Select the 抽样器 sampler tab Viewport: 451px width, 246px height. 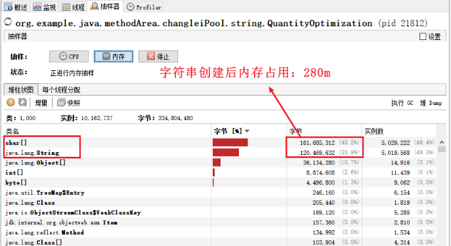tap(105, 7)
